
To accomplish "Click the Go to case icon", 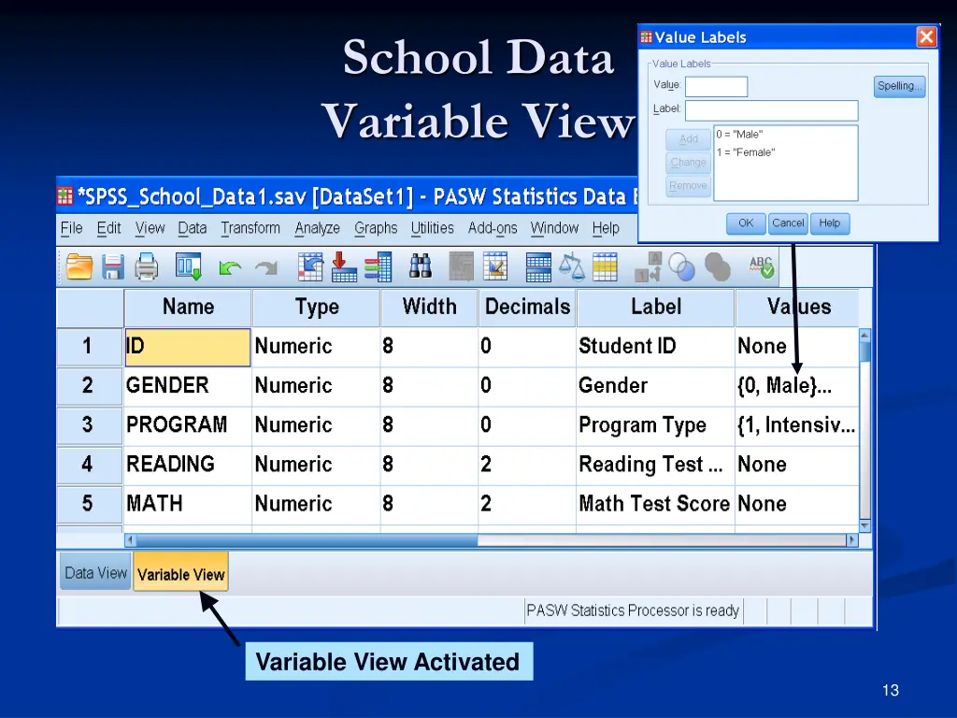I will 310,266.
